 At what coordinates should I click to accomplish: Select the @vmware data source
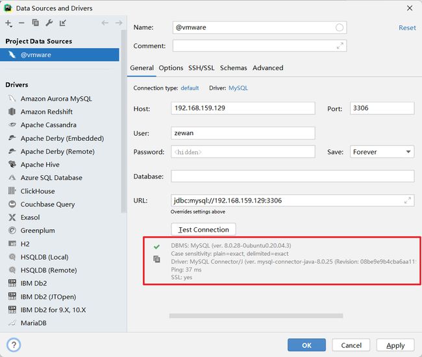click(x=60, y=55)
